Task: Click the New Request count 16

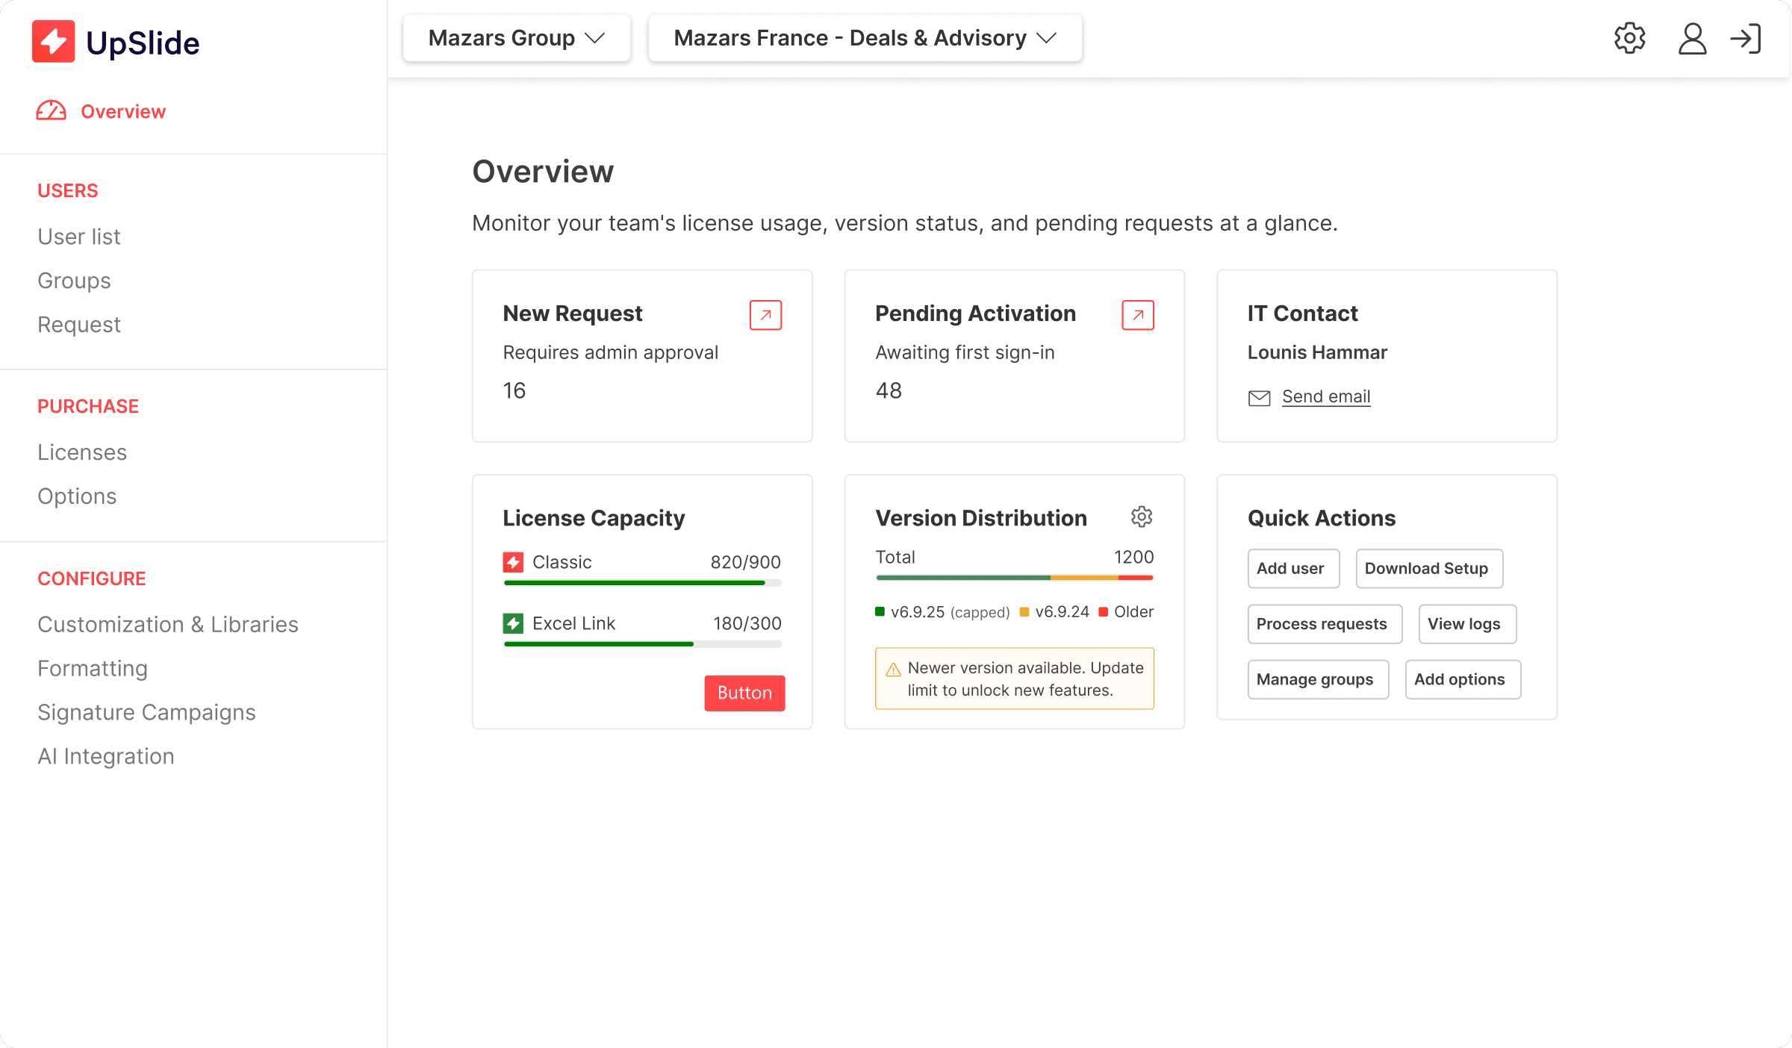Action: (x=514, y=390)
